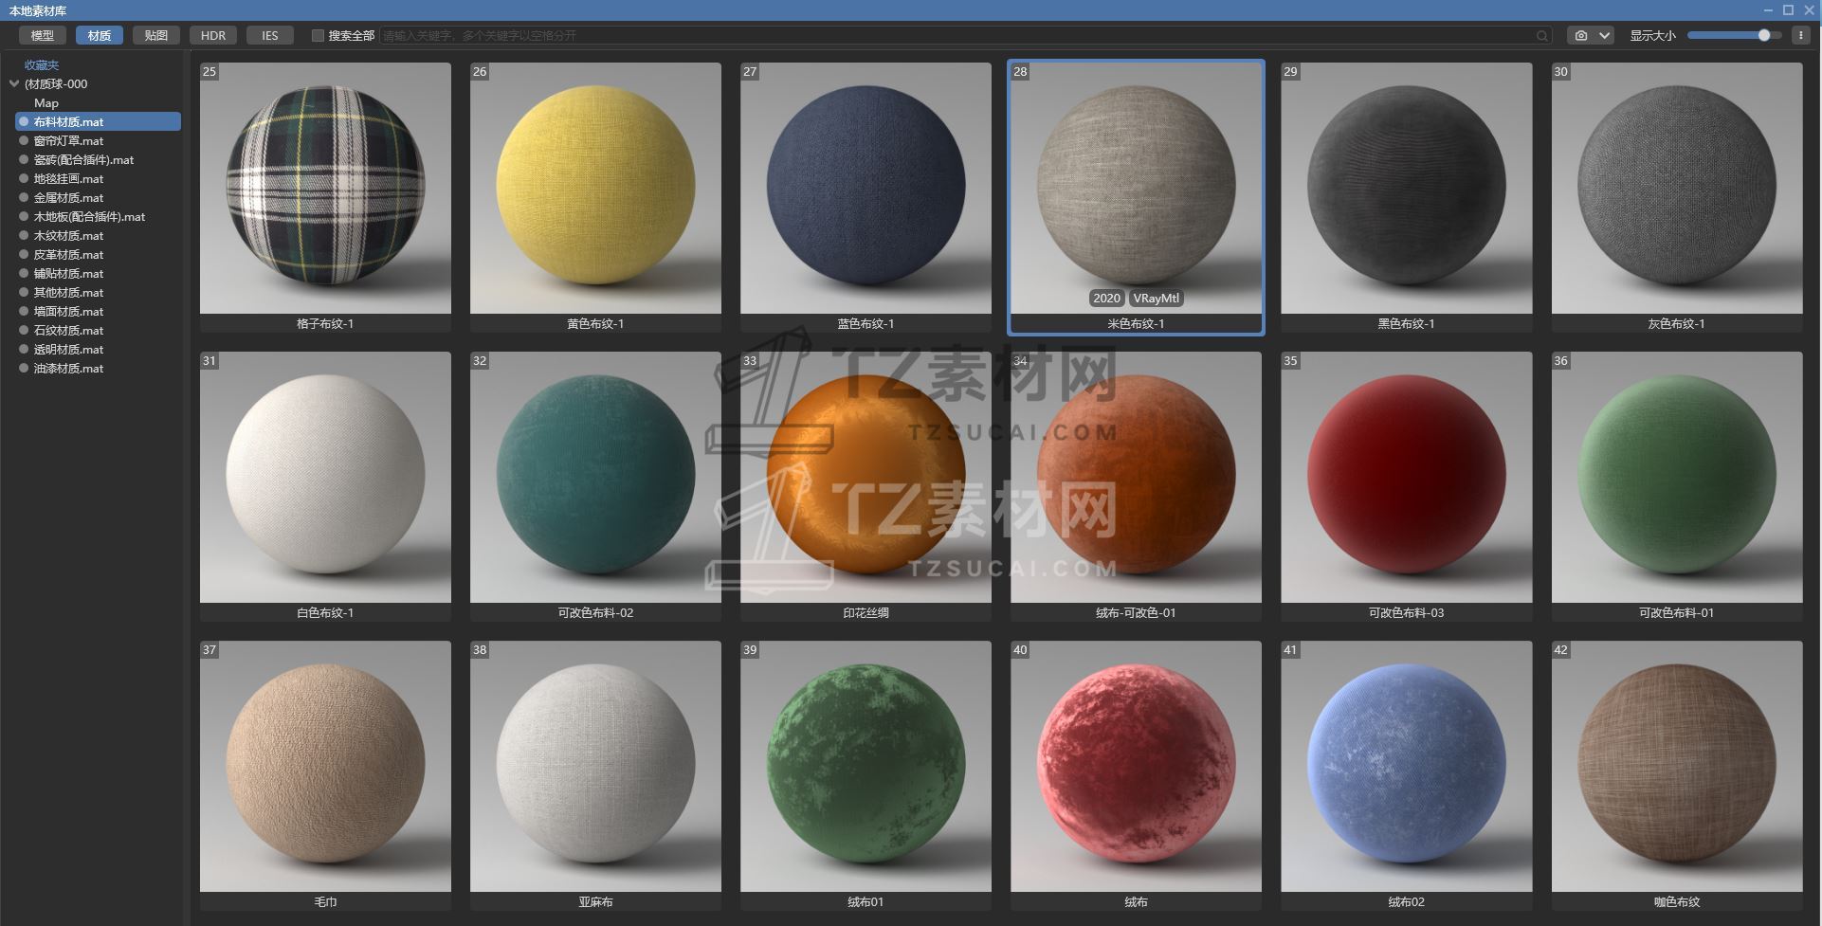Select the 黄色布纹-1 yellow fabric thumbnail
The height and width of the screenshot is (926, 1822).
click(595, 188)
